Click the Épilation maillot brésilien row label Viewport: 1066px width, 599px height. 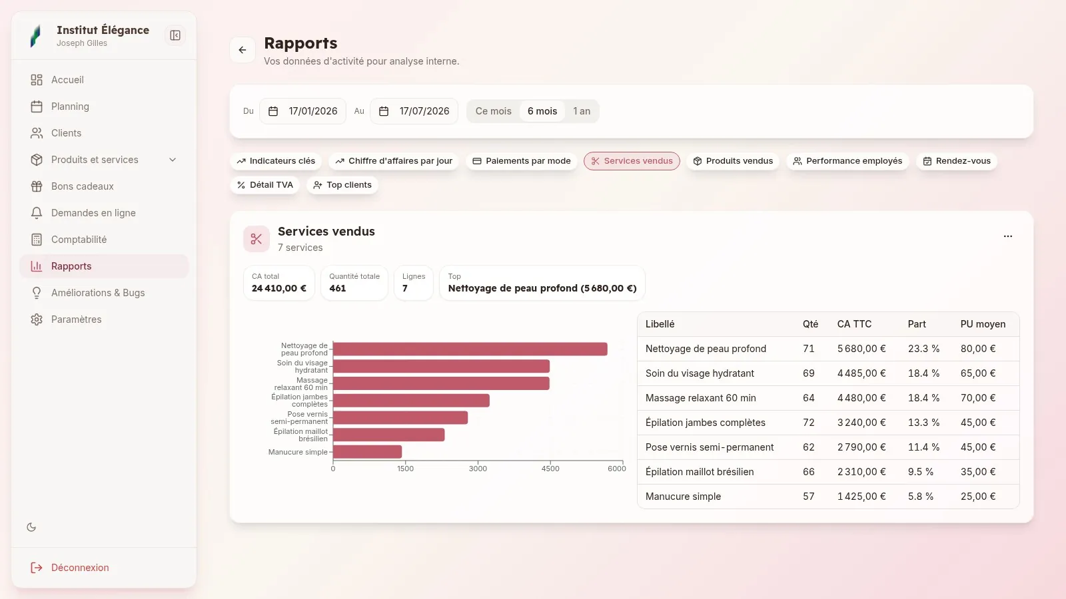coord(700,472)
